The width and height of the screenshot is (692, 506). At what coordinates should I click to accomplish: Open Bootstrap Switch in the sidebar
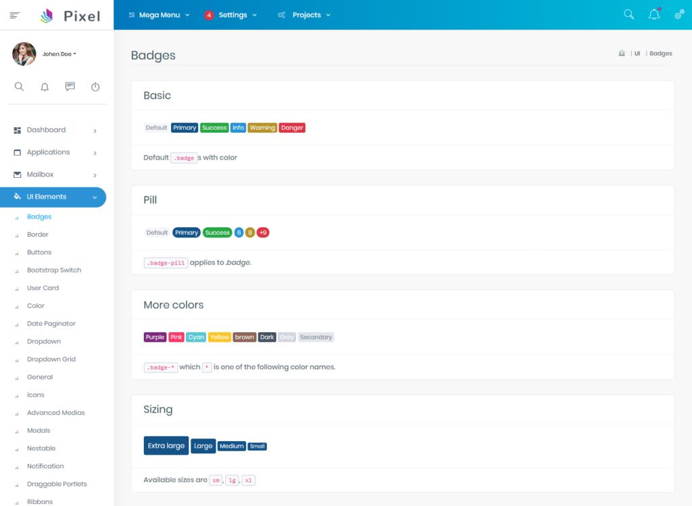tap(54, 270)
